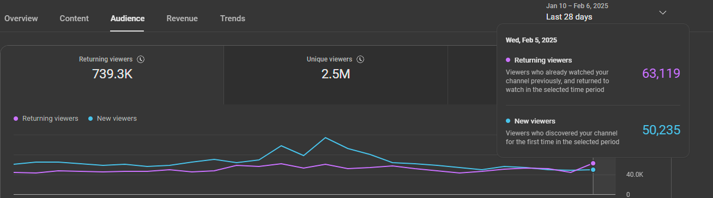The width and height of the screenshot is (713, 198).
Task: Toggle the New viewers legend item
Action: pyautogui.click(x=112, y=119)
